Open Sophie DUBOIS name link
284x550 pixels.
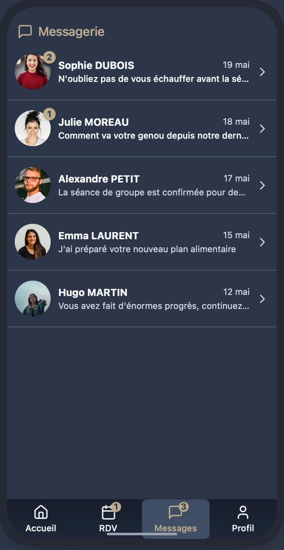tap(96, 65)
